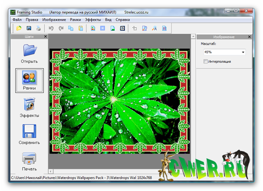Viewport: 263px width, 191px height.
Task: Open the Вид menu
Action: coord(108,20)
